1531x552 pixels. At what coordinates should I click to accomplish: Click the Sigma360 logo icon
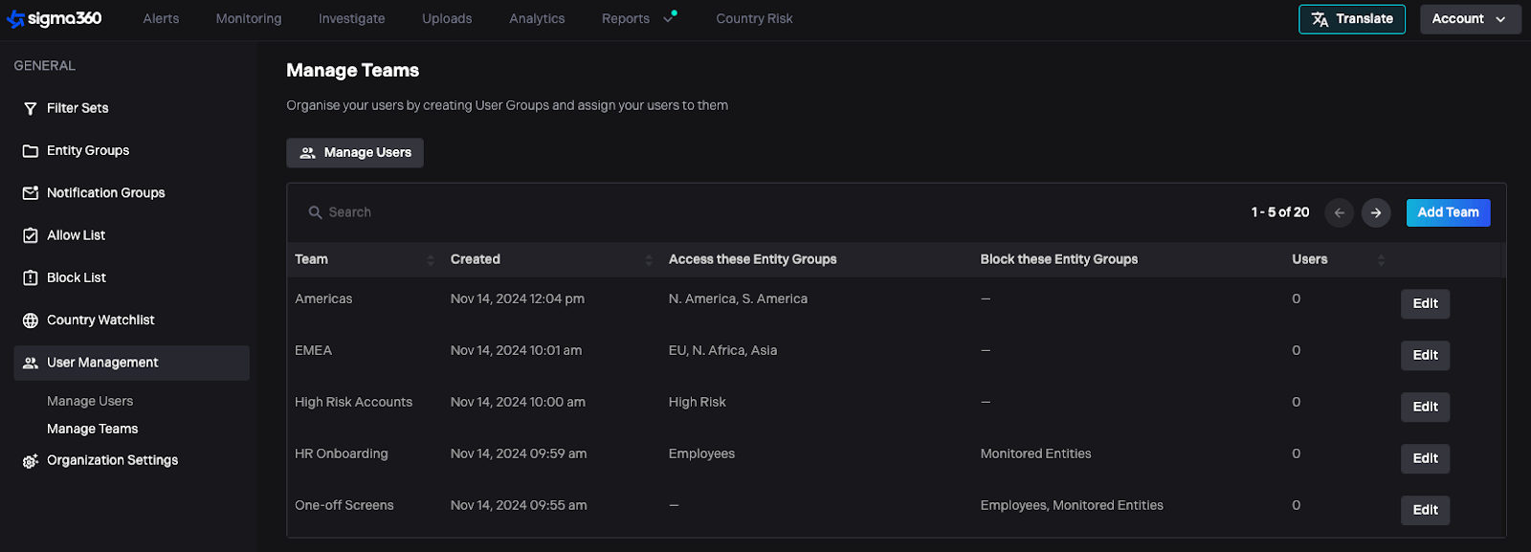(15, 19)
